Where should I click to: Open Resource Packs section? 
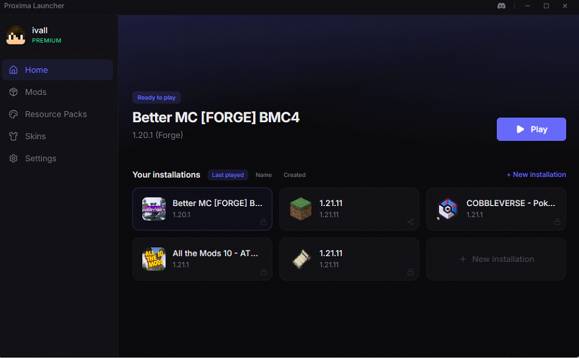point(57,114)
